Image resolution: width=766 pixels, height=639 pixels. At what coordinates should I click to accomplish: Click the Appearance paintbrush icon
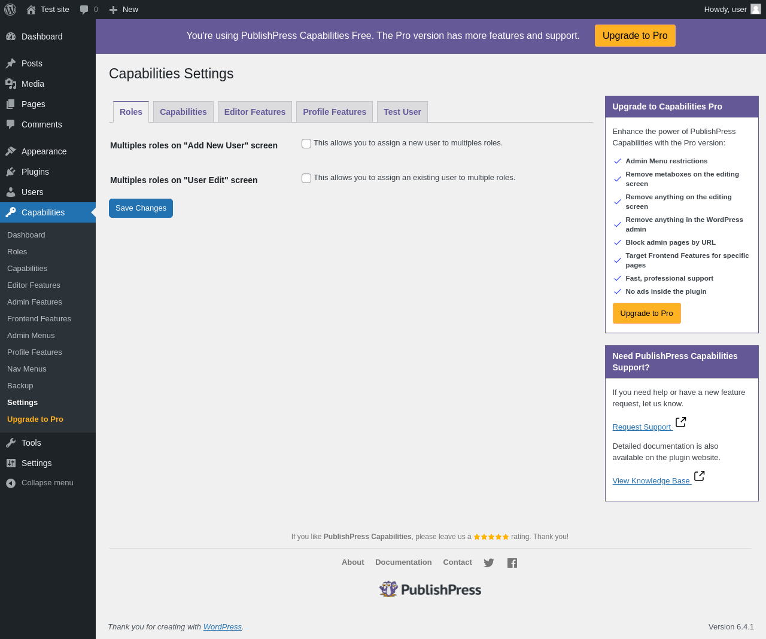click(x=11, y=151)
